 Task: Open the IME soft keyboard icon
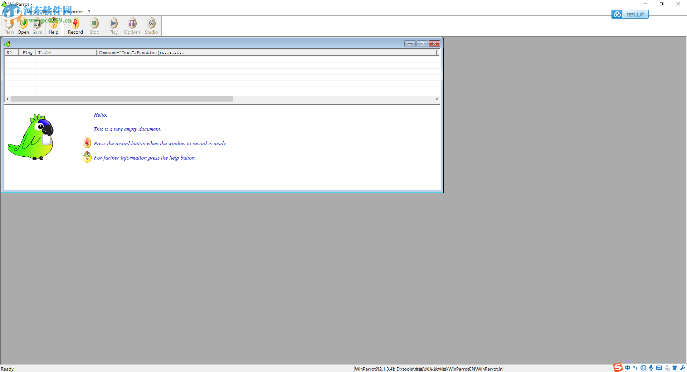point(659,368)
